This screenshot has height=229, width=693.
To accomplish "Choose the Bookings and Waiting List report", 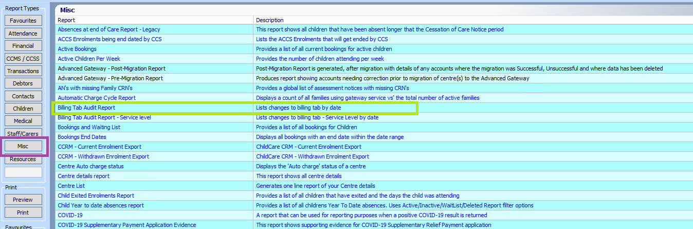I will tap(89, 127).
